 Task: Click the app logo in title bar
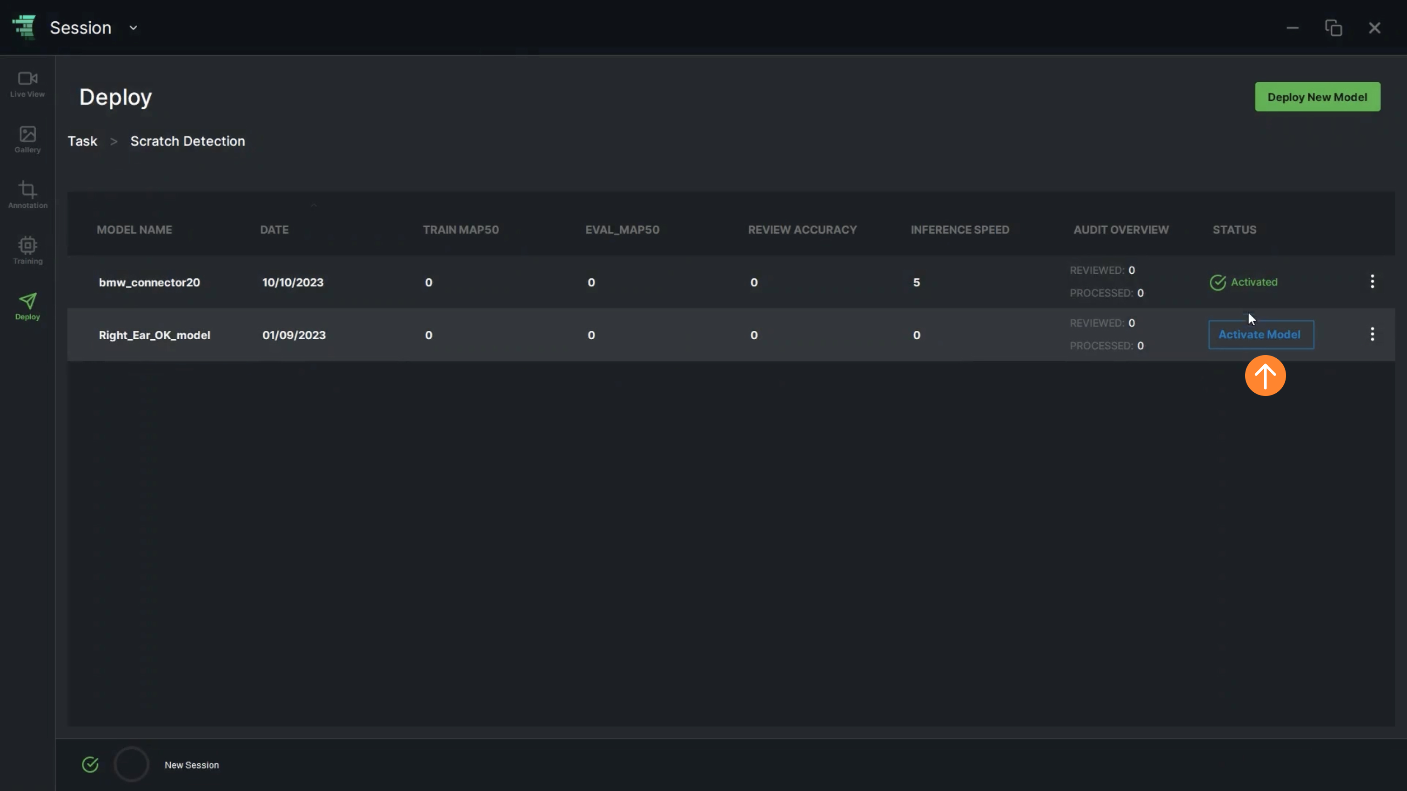[24, 27]
